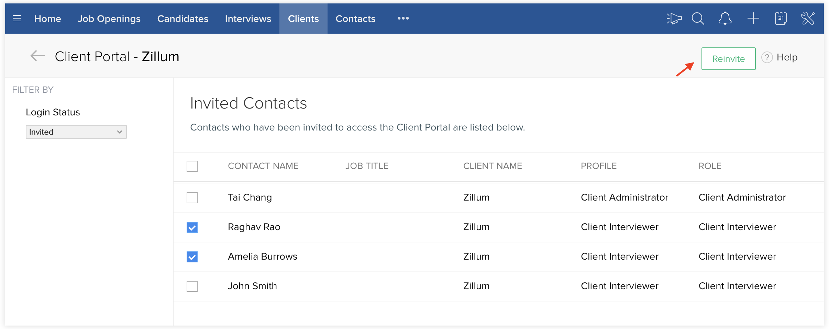The width and height of the screenshot is (829, 329).
Task: Open the Job Openings tab
Action: 109,19
